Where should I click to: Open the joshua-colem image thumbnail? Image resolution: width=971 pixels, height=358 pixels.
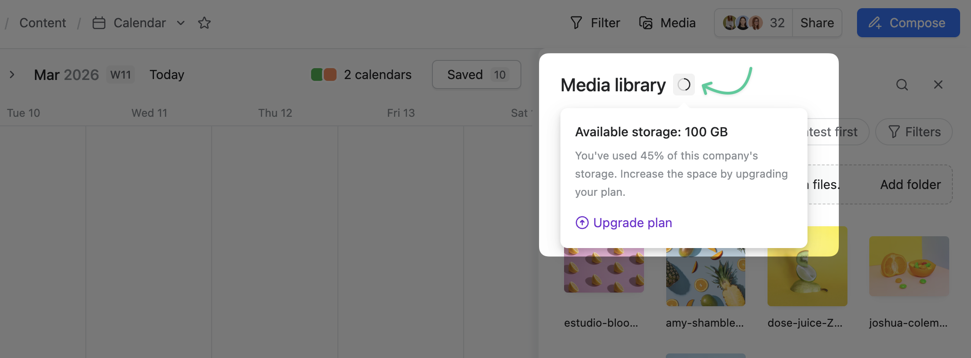point(909,266)
